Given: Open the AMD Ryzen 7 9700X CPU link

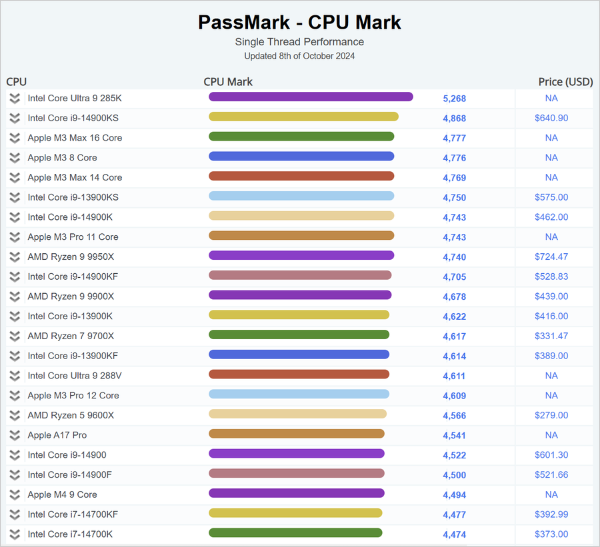Looking at the screenshot, I should point(71,336).
